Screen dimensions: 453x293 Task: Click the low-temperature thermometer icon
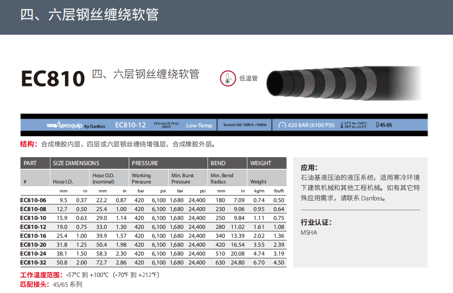[228, 78]
